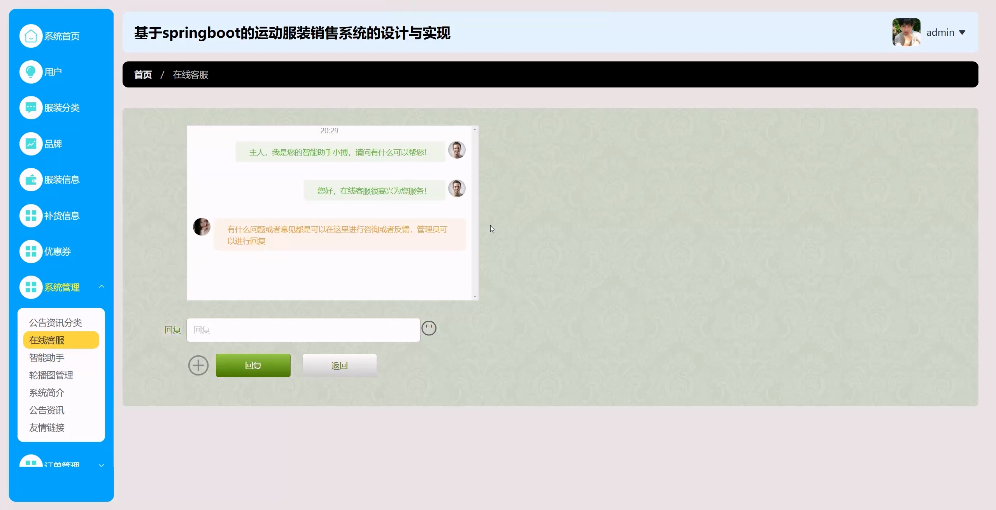The height and width of the screenshot is (510, 996).
Task: Open the emoji picker smiley icon
Action: tap(429, 328)
